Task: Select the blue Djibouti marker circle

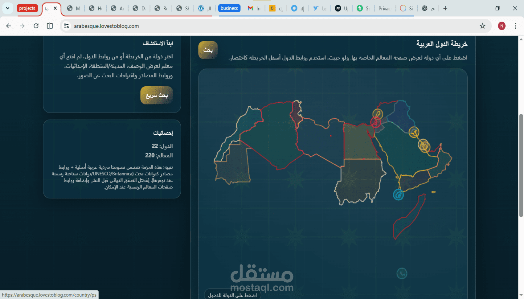Action: [398, 195]
